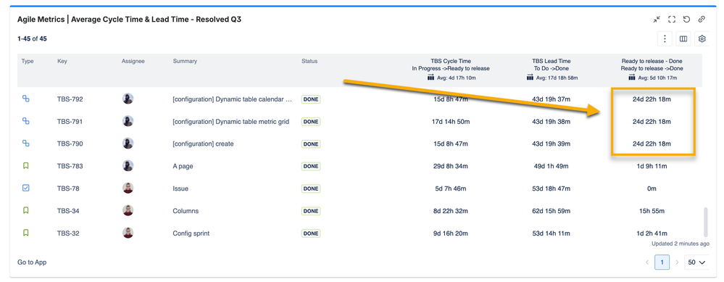Expand the 50 rows per page dropdown
Image resolution: width=724 pixels, height=282 pixels.
(x=696, y=262)
